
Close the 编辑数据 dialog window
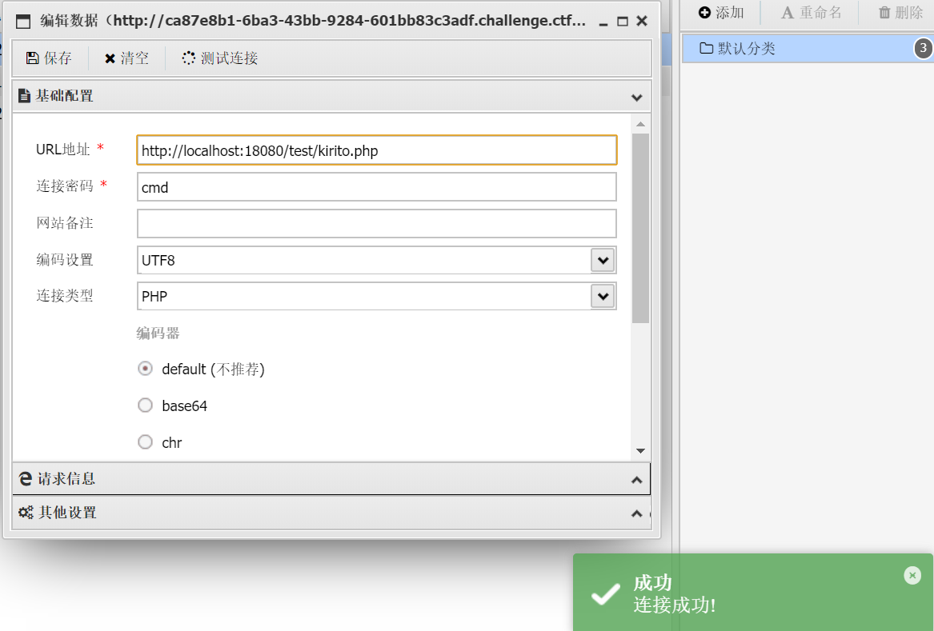642,21
